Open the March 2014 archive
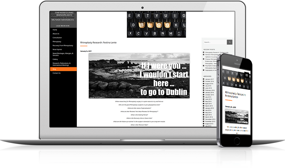This screenshot has height=168, width=285. (209, 117)
